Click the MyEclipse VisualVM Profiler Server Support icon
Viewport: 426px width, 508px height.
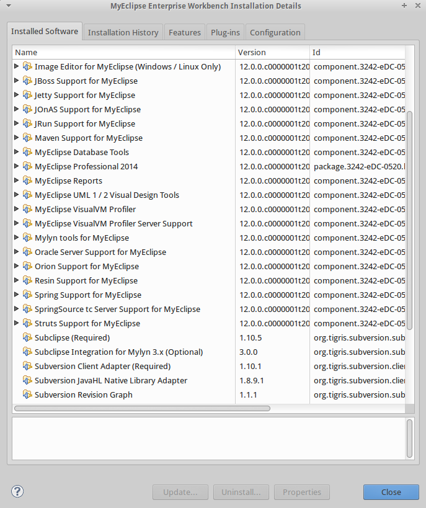(27, 223)
